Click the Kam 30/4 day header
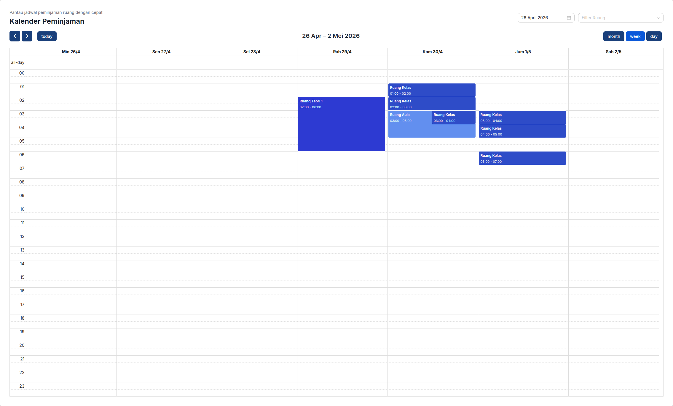This screenshot has width=673, height=406. point(433,52)
